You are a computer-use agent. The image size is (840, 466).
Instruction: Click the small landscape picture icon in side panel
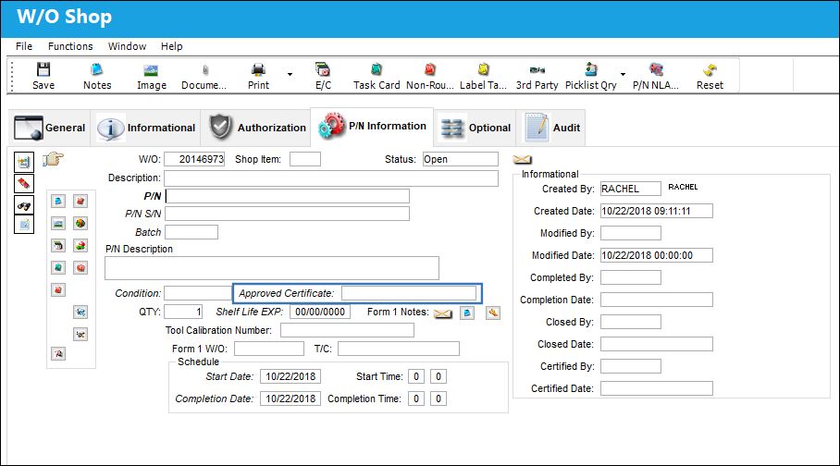pos(58,224)
